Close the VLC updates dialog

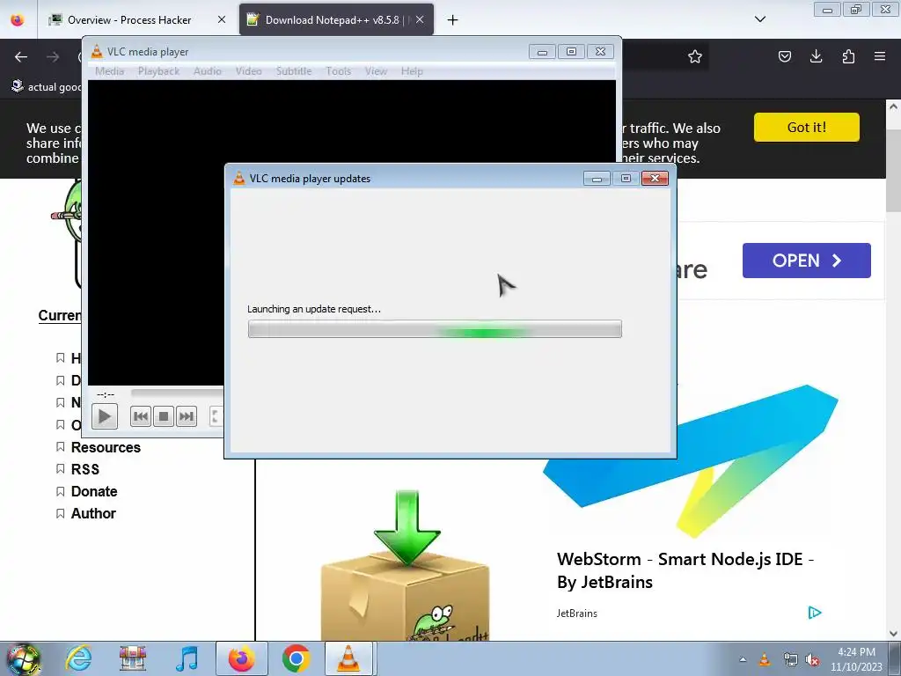coord(655,178)
